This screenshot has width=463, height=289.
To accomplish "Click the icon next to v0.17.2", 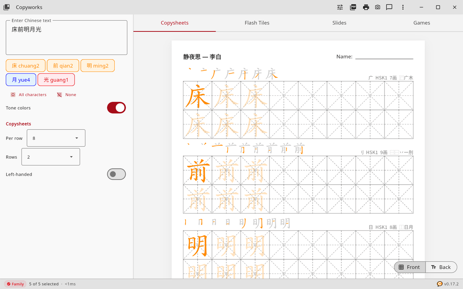I will (439, 284).
